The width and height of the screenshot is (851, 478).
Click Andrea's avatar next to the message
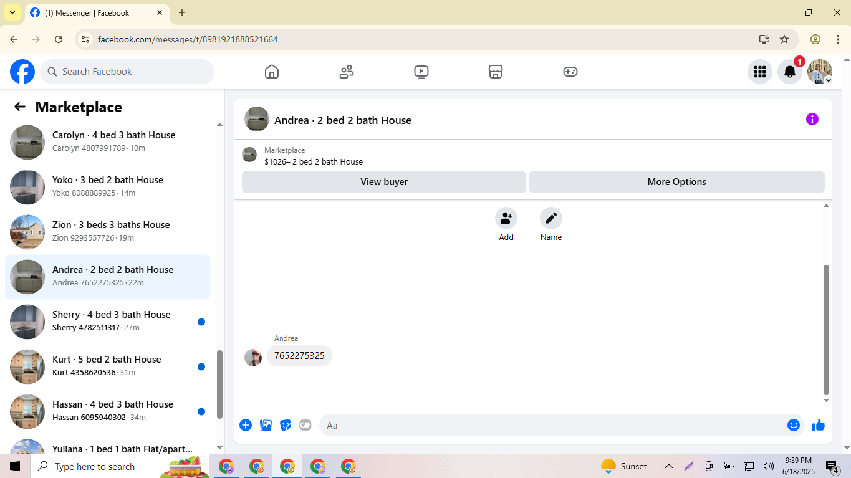253,358
